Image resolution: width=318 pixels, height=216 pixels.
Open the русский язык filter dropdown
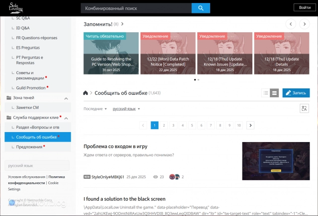pos(126,109)
